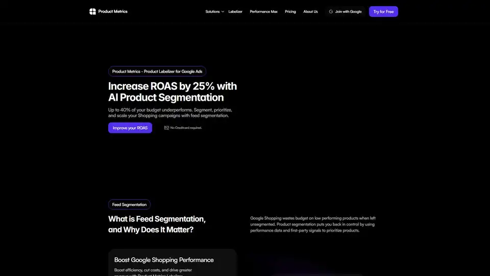Click Improve your ROAS button
The image size is (490, 276).
coord(130,128)
